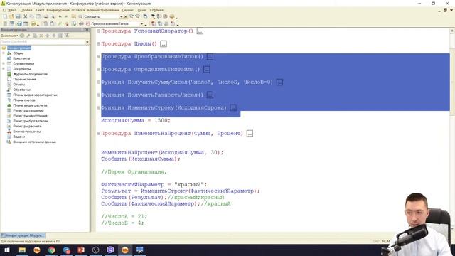Open the Сервис menu

pyautogui.click(x=128, y=10)
